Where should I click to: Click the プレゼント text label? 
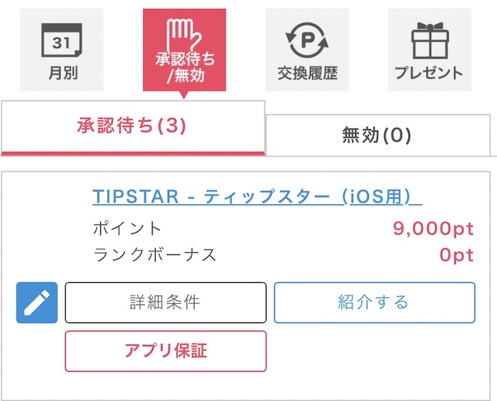coord(429,73)
